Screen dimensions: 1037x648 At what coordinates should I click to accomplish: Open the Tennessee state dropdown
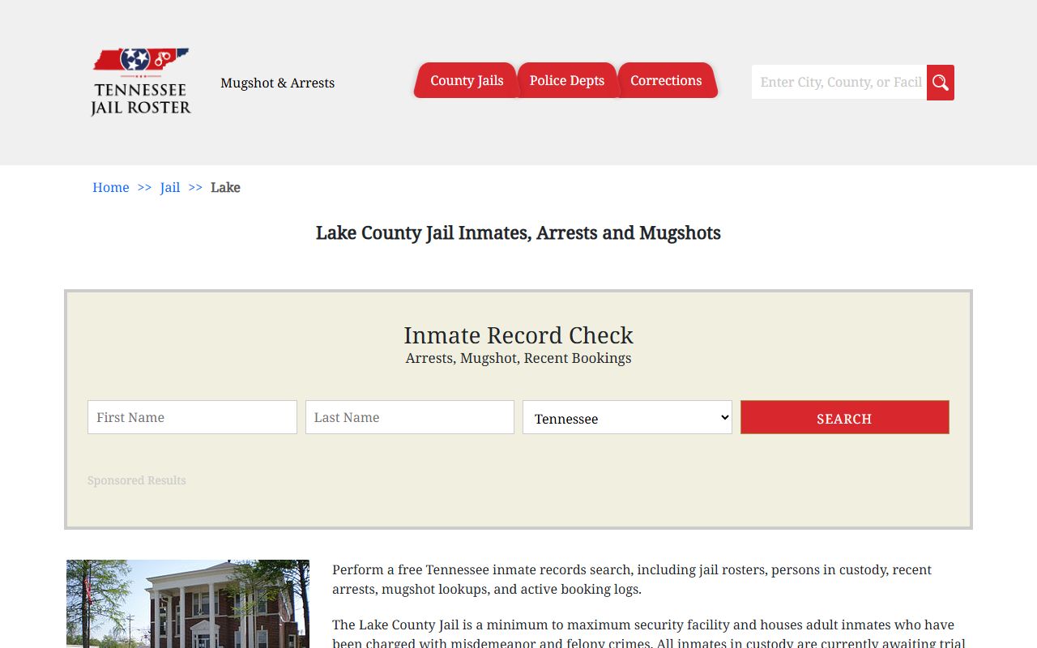(627, 417)
